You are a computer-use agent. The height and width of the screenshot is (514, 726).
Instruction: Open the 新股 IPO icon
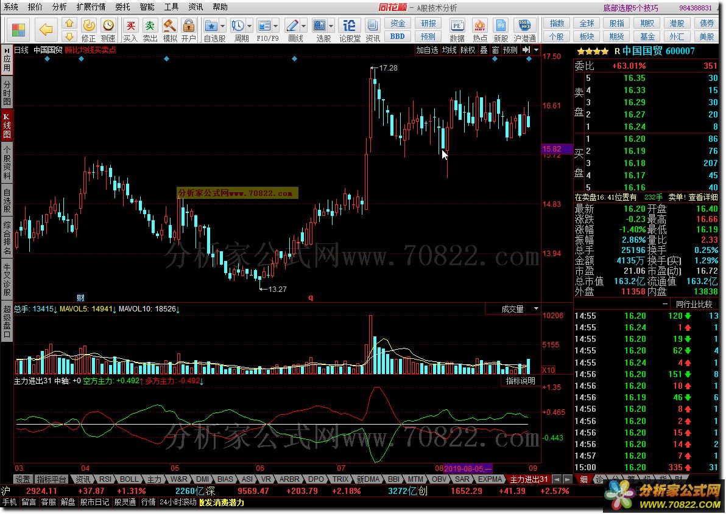tap(501, 30)
